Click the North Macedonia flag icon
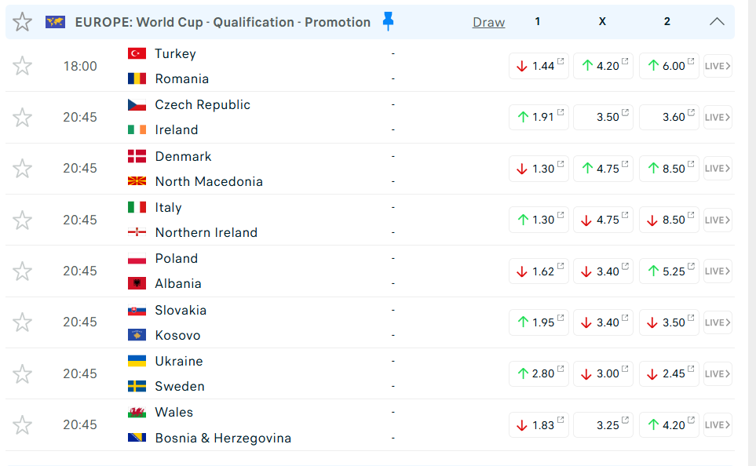 pos(137,181)
